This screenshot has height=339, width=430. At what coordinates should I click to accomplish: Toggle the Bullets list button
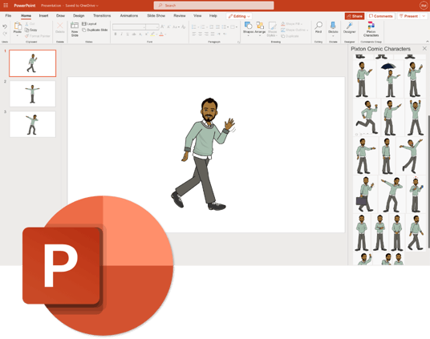[x=194, y=27]
